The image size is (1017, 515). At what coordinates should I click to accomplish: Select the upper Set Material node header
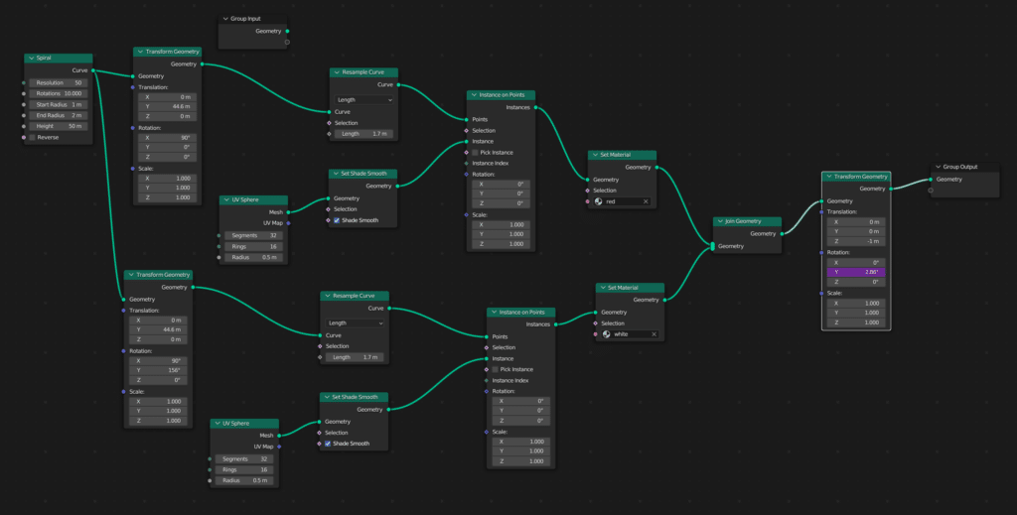coord(624,155)
